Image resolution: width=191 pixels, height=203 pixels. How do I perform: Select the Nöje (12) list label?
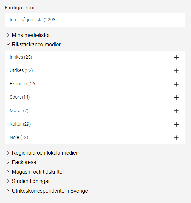coord(19,137)
